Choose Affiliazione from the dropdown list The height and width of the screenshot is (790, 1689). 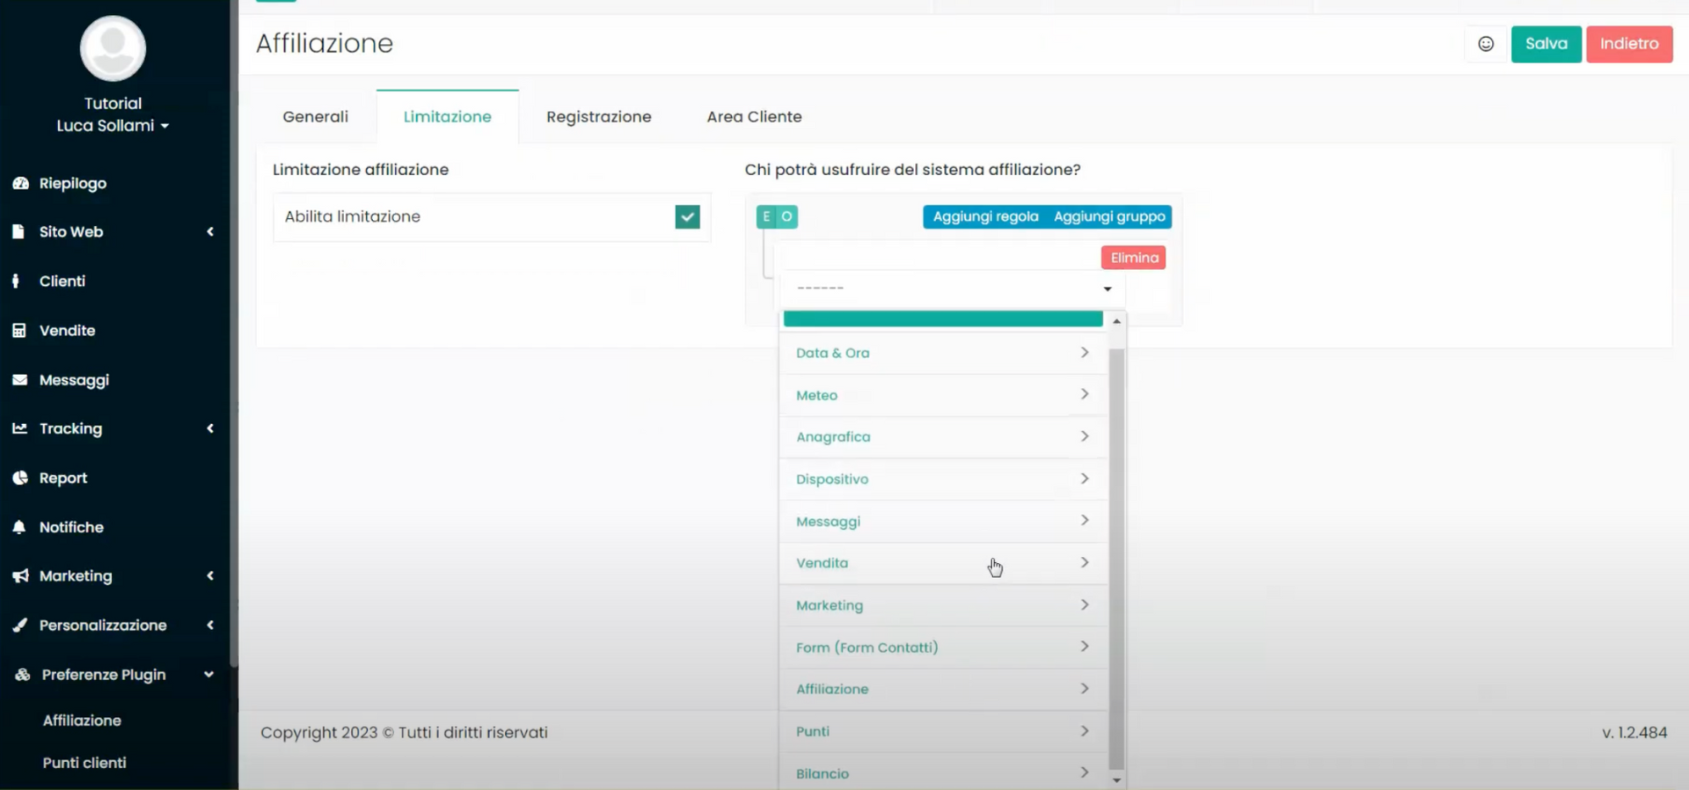point(943,689)
